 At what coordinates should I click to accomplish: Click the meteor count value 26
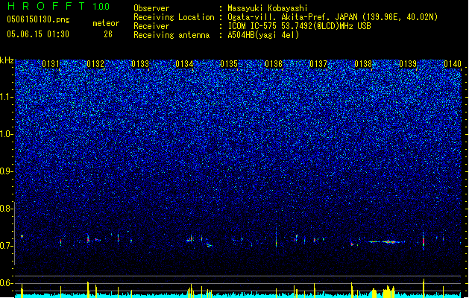coord(108,34)
